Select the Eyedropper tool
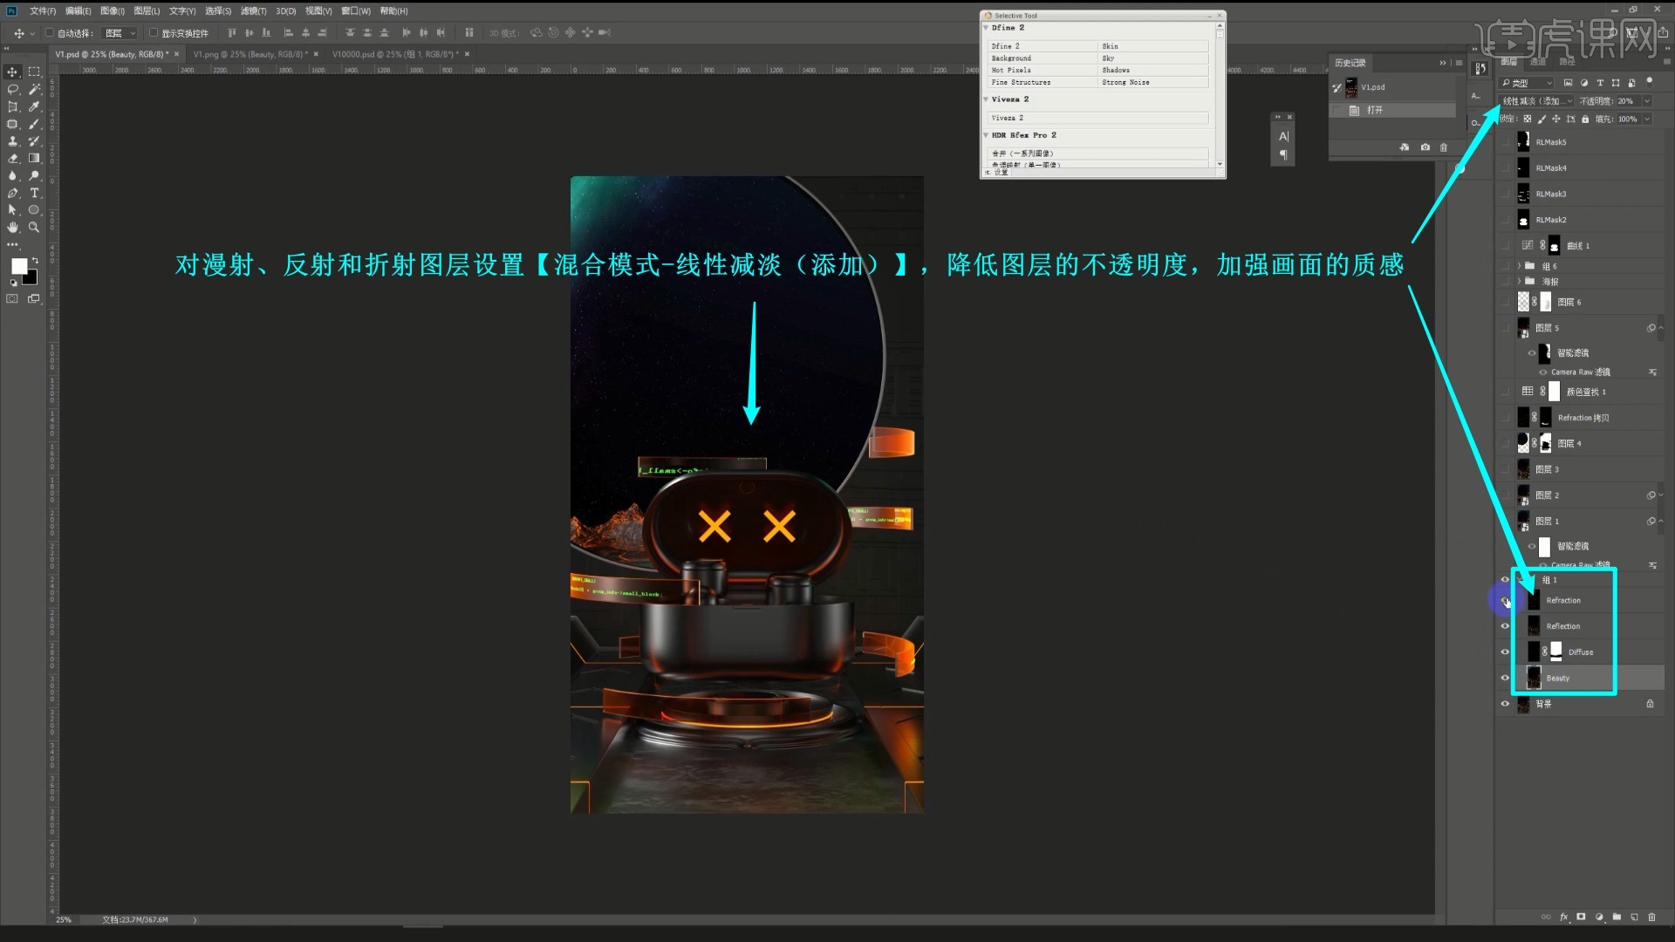Screen dimensions: 1675x942 pos(34,106)
